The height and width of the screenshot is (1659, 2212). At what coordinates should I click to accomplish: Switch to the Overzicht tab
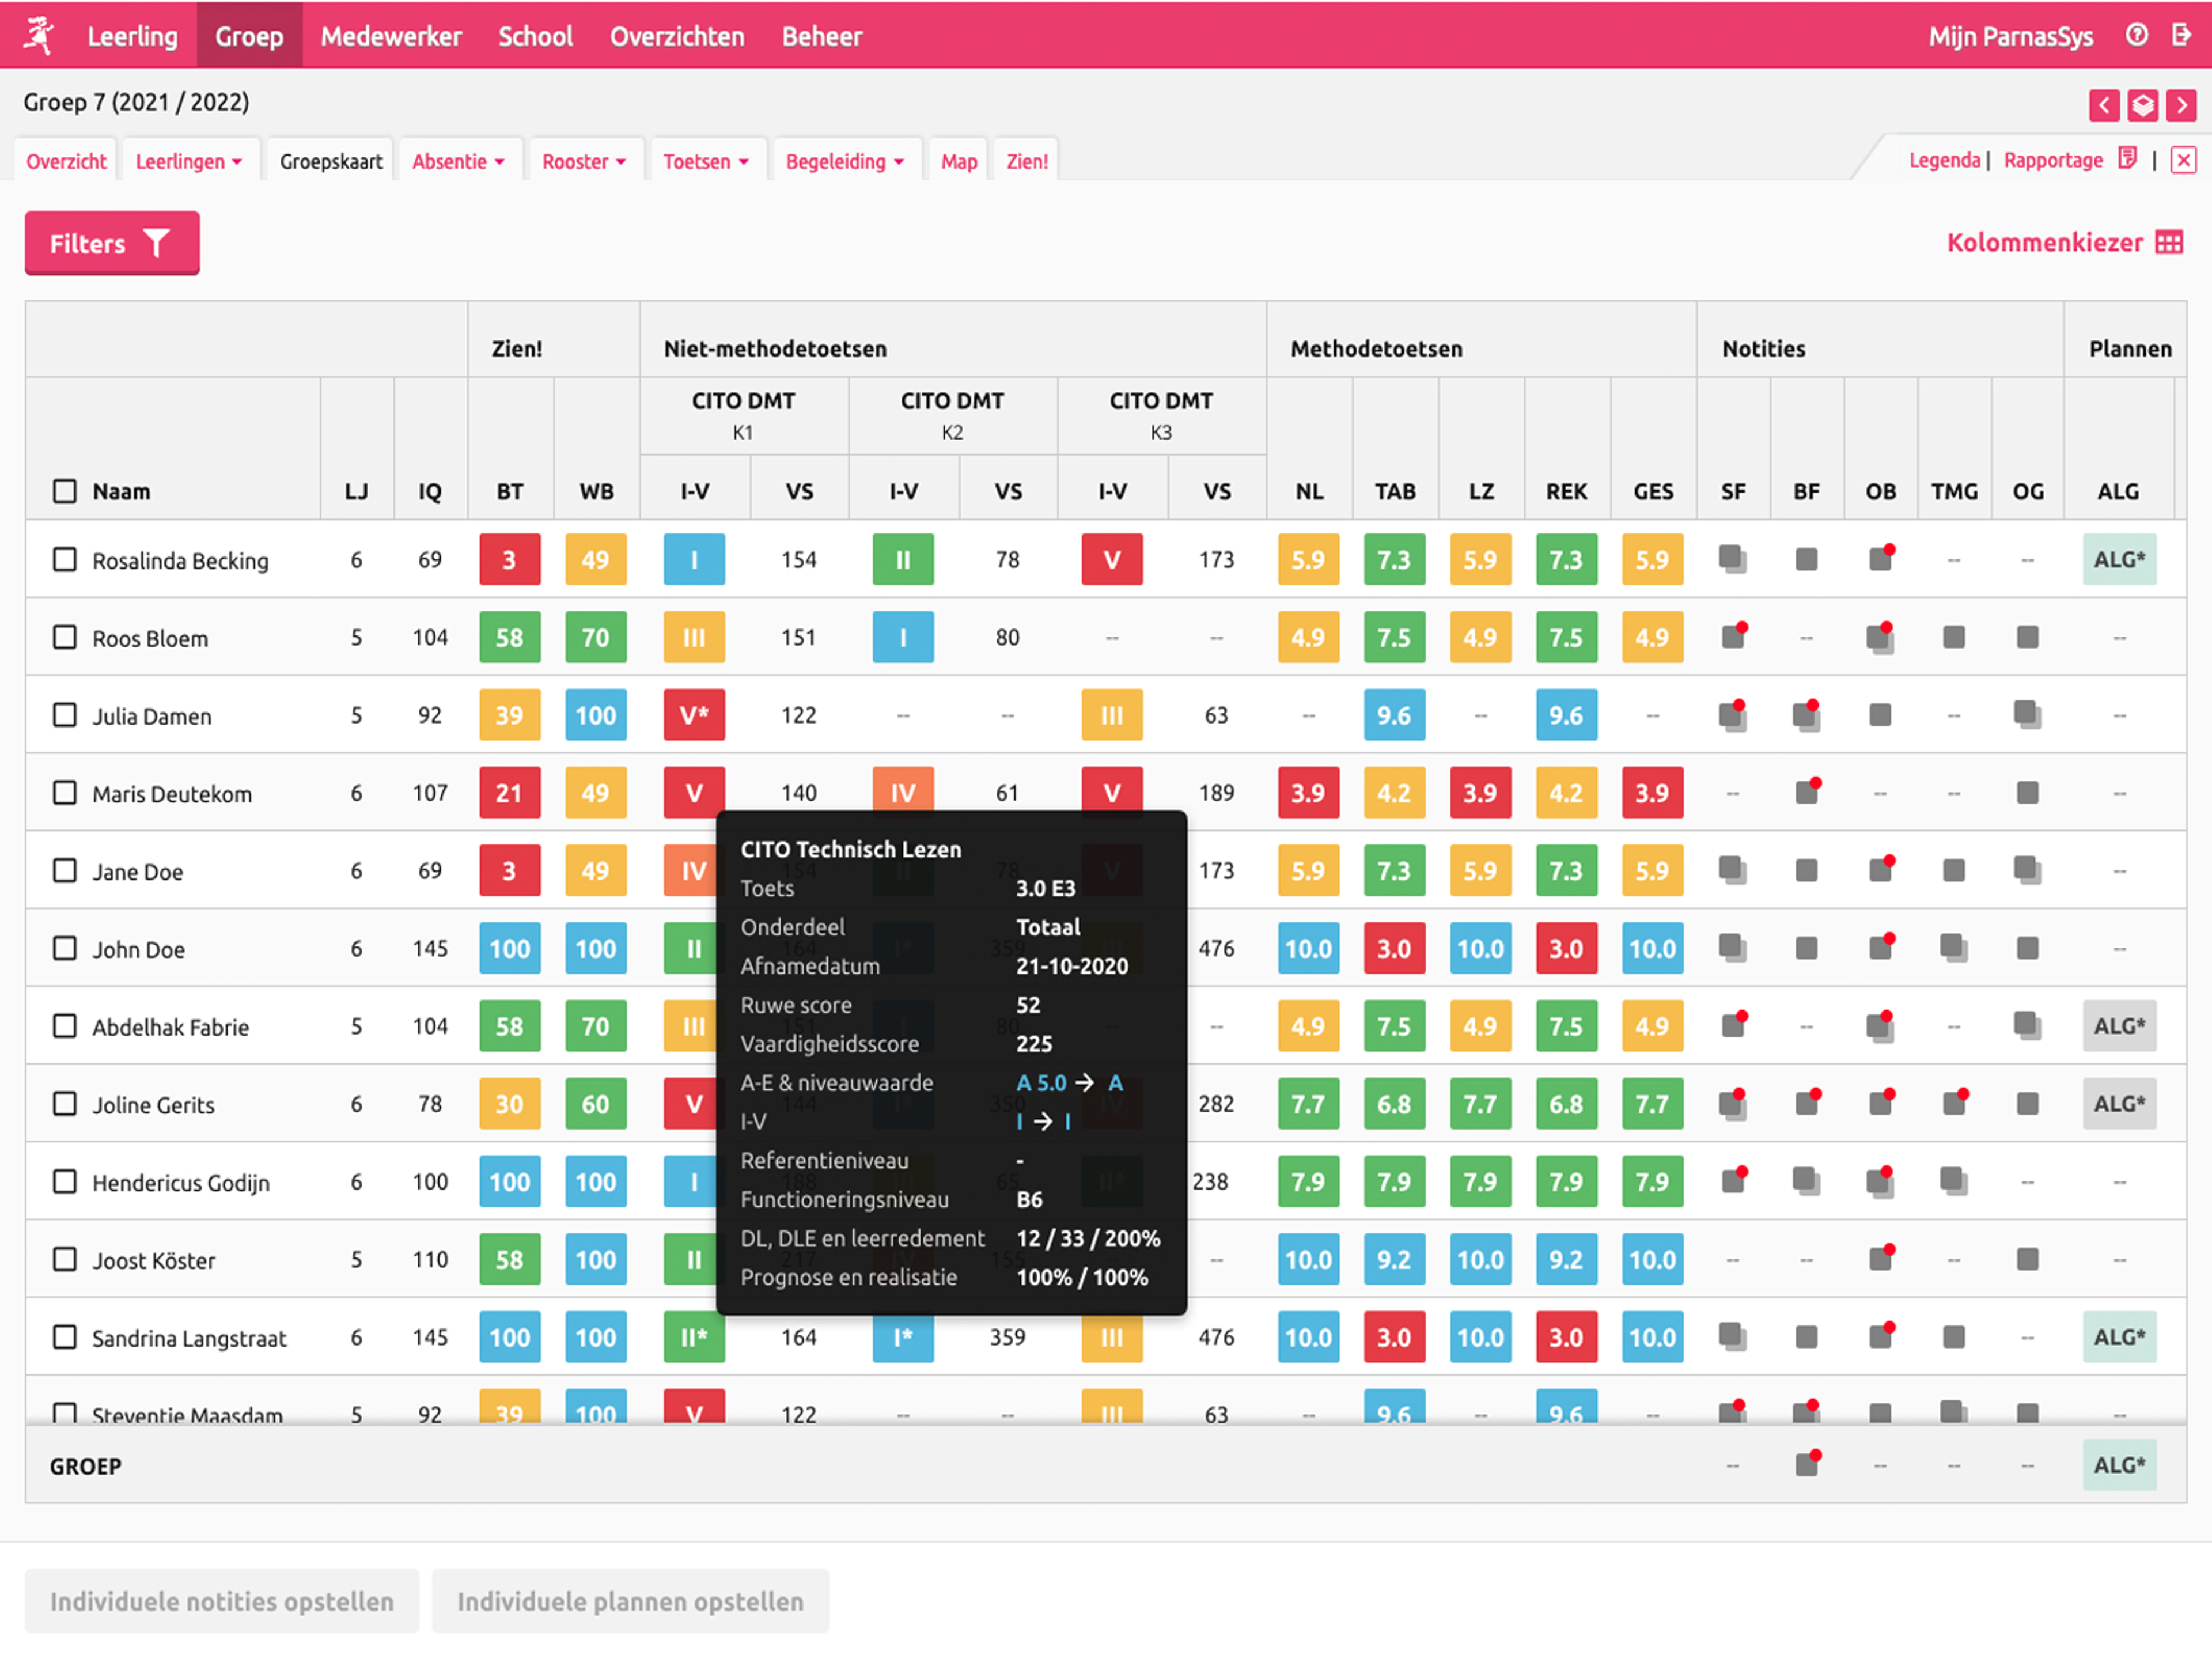[66, 161]
